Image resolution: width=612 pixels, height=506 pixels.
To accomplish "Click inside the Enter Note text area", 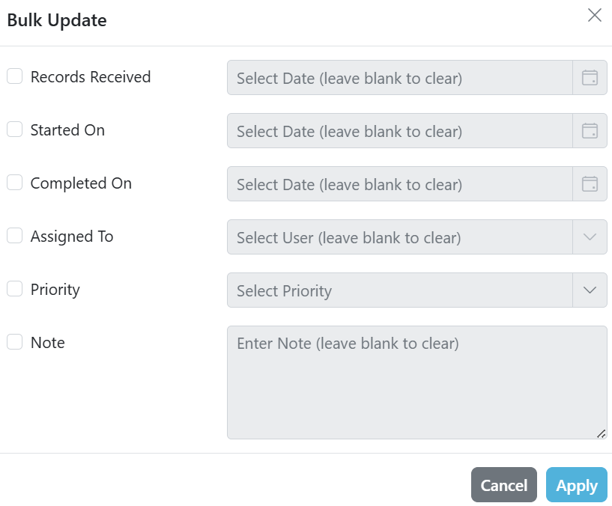I will (416, 382).
